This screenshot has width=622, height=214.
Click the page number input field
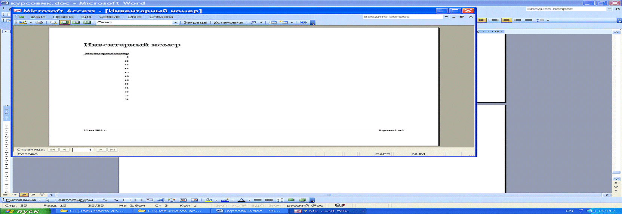pos(83,149)
